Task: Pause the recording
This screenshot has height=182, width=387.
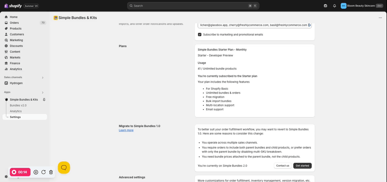Action: (36, 172)
